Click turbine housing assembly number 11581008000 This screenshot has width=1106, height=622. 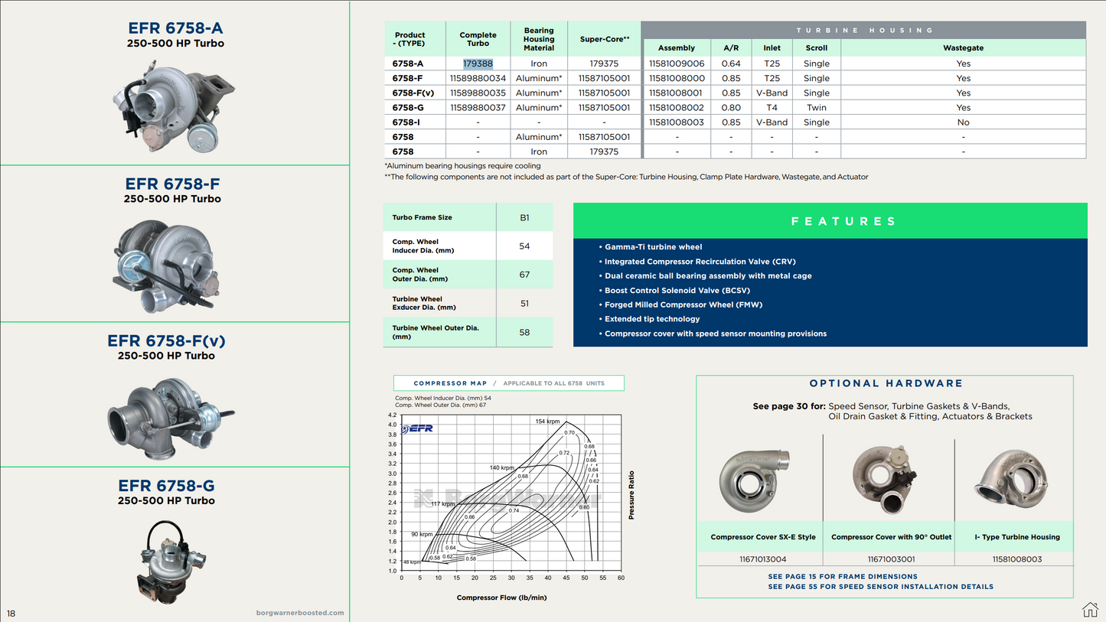click(x=677, y=78)
